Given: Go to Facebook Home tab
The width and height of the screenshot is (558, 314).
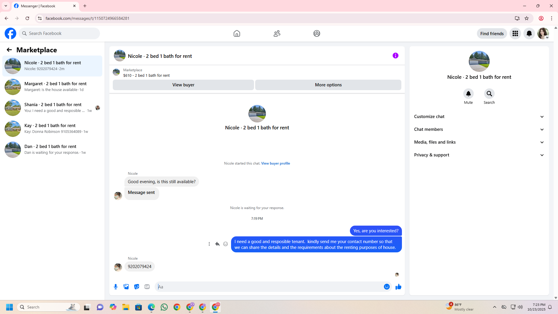Looking at the screenshot, I should 237,33.
